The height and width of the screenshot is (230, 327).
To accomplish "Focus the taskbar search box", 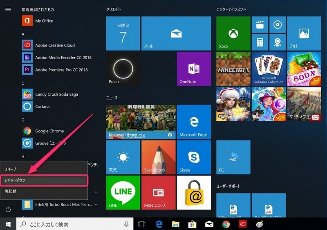I will 75,224.
